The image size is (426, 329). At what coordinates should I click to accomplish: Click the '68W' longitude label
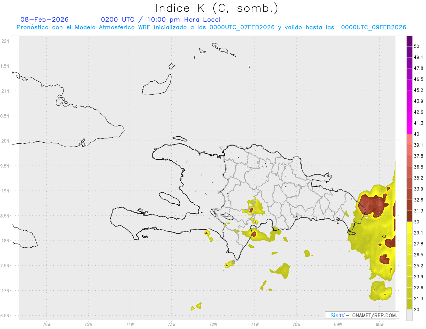tap(379, 324)
